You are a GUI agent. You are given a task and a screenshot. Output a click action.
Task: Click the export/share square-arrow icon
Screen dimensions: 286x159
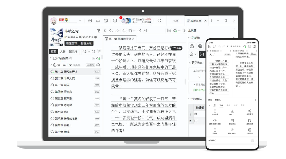pos(139,31)
